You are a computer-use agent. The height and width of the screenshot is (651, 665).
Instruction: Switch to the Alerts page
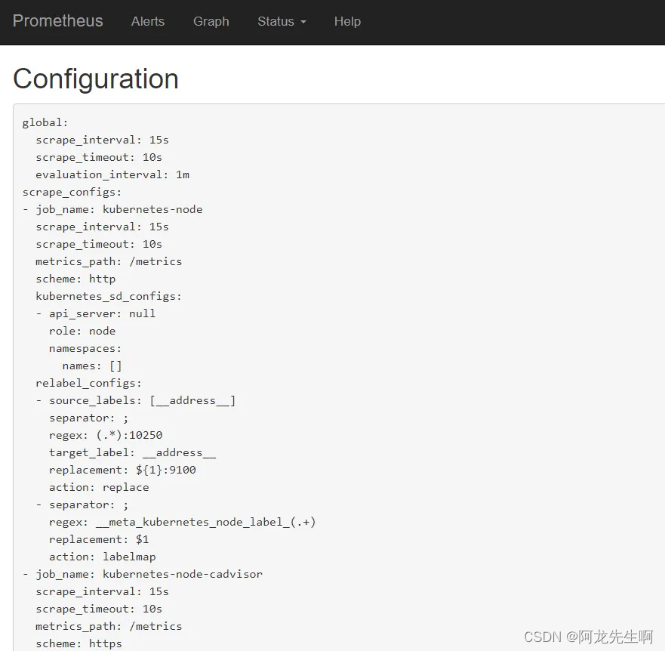[x=148, y=21]
